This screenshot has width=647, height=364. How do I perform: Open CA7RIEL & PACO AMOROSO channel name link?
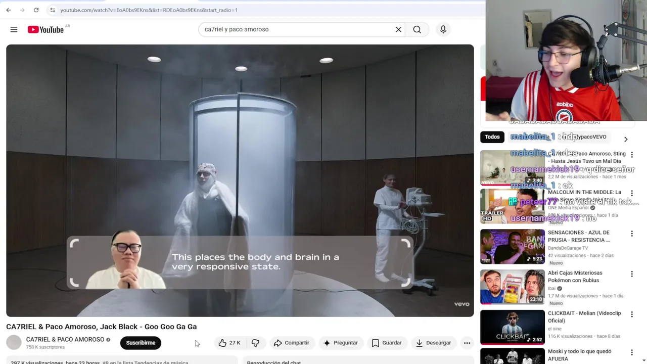click(x=65, y=339)
